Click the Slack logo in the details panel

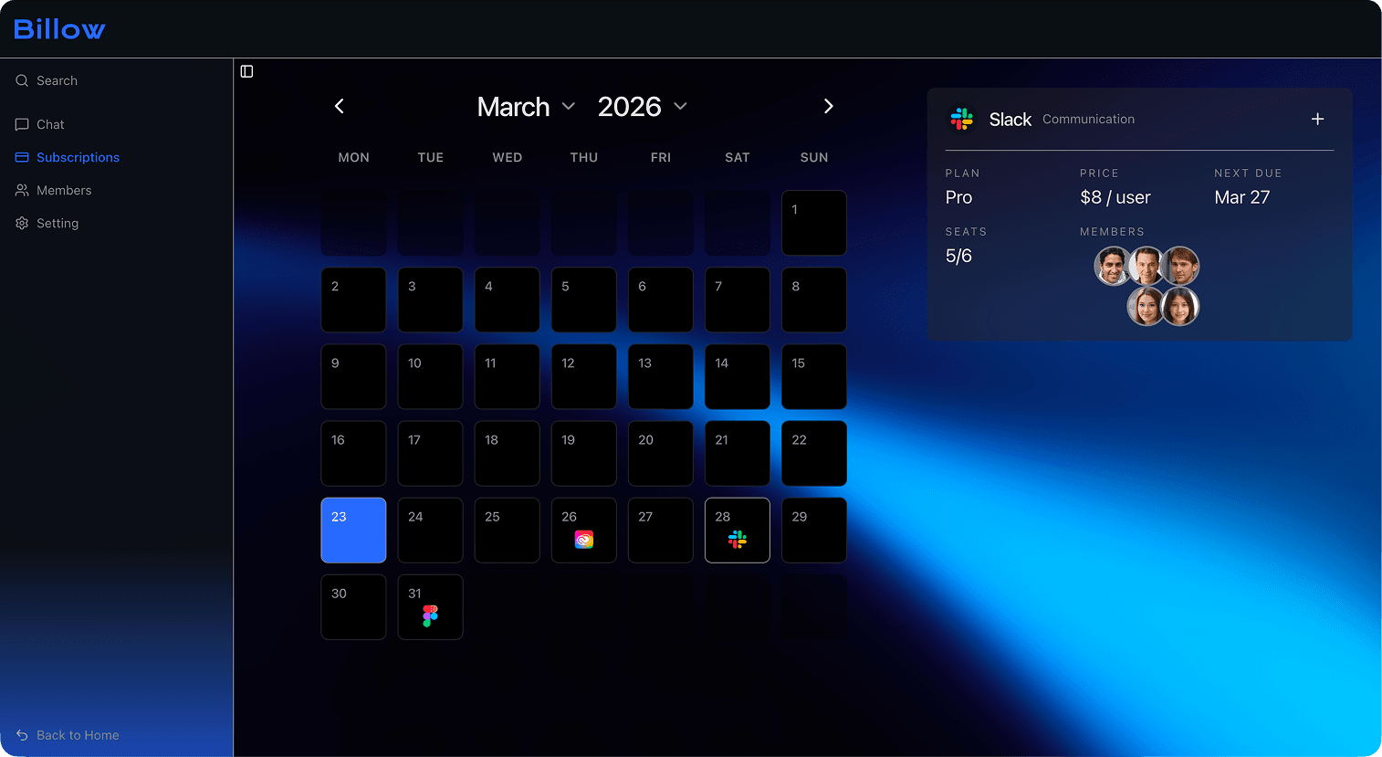coord(961,119)
